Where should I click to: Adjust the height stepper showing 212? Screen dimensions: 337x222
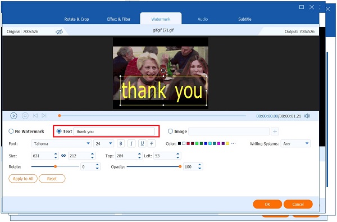(x=93, y=156)
